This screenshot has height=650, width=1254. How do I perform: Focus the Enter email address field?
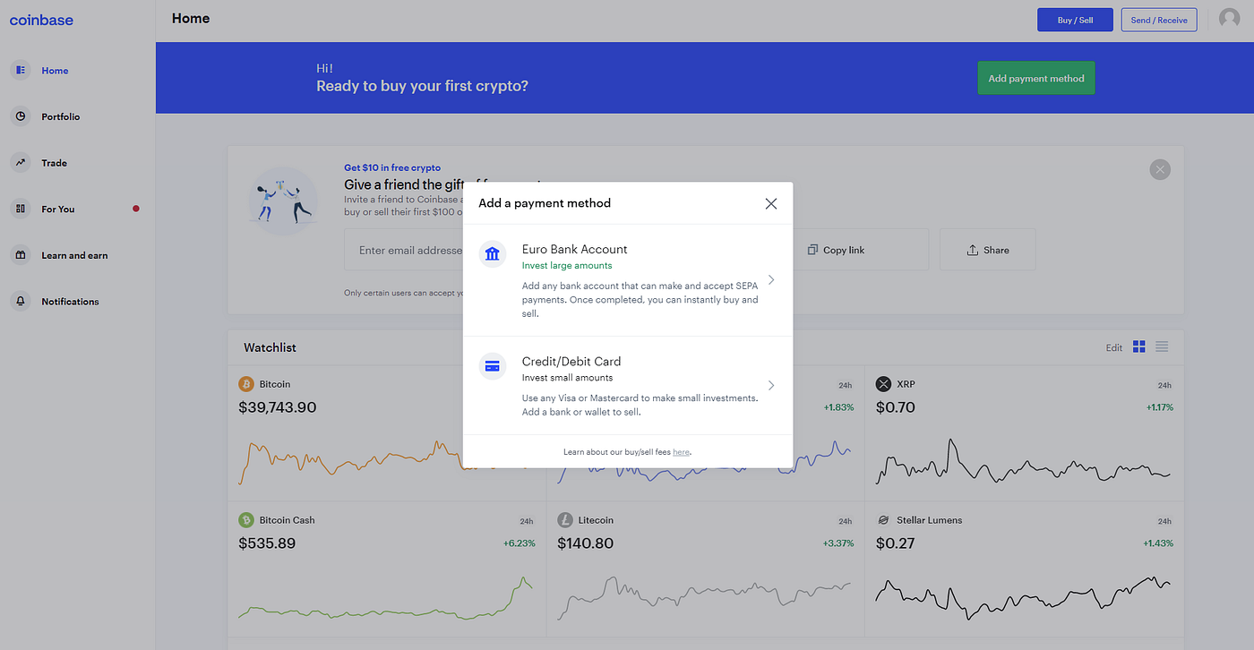click(x=403, y=250)
